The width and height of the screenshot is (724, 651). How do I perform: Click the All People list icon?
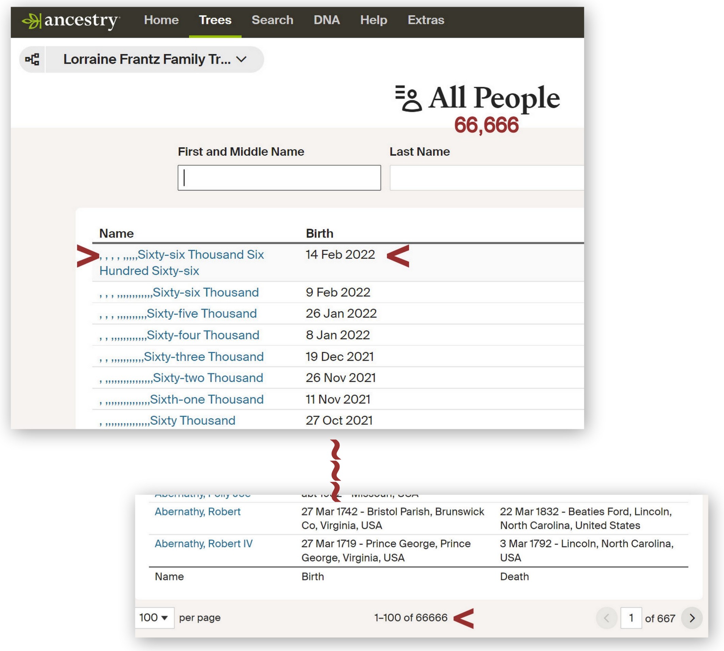tap(408, 98)
